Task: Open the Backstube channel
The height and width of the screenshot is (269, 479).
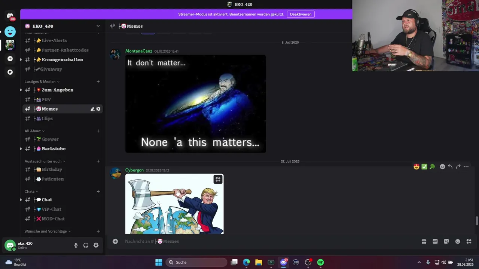Action: click(62, 149)
